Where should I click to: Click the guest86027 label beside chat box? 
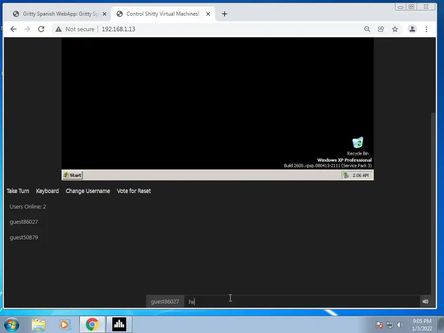click(x=165, y=302)
